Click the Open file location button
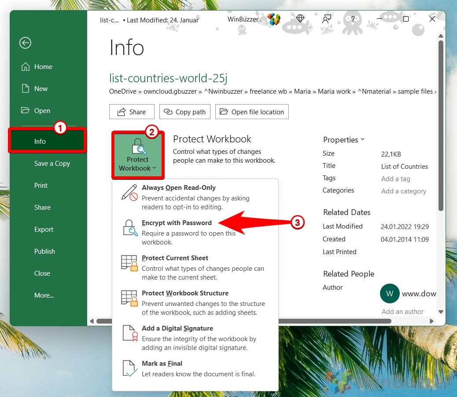The image size is (457, 397). (252, 112)
